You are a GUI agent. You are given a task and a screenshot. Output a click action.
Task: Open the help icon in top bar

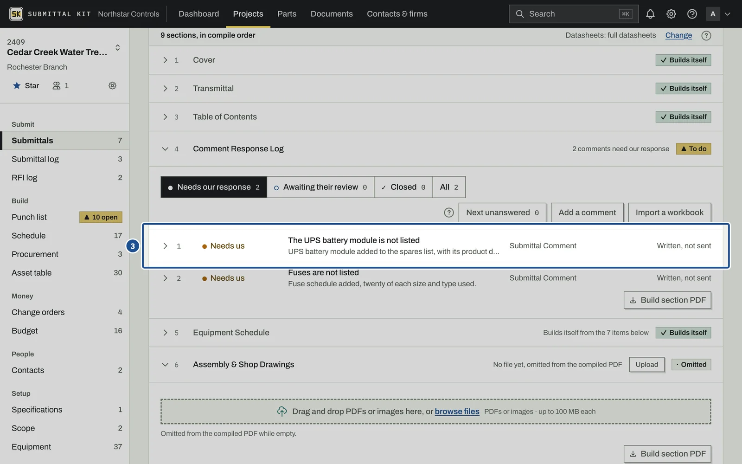point(692,14)
